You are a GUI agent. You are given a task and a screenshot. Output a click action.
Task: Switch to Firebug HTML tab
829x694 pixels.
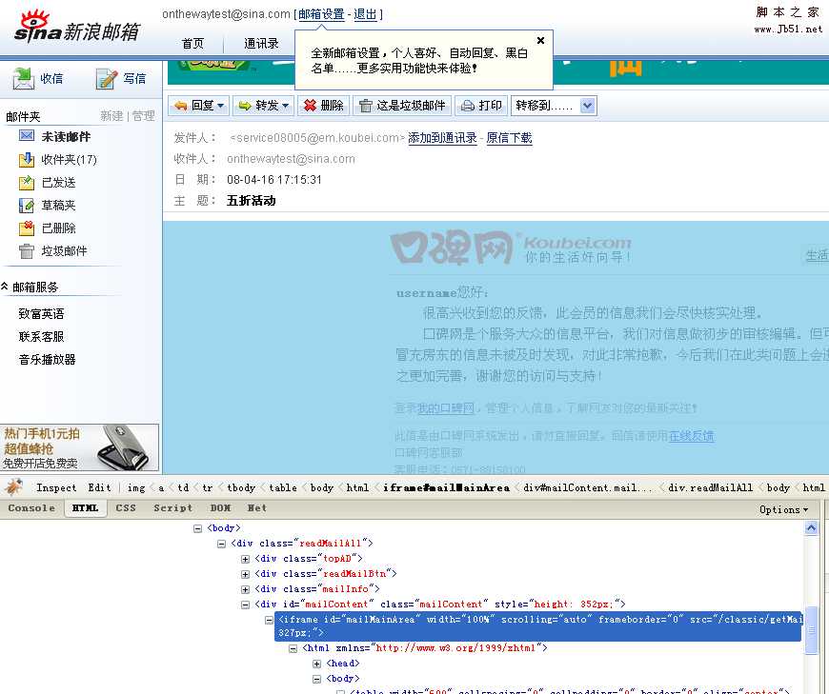click(85, 508)
